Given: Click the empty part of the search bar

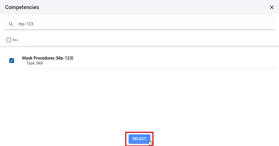Looking at the screenshot, I should tap(153, 24).
